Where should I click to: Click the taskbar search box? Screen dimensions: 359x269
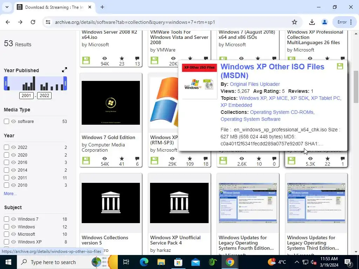pos(68,262)
